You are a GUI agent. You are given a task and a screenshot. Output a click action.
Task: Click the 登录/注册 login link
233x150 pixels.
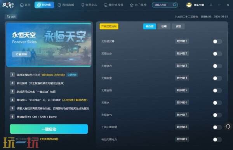[199, 5]
